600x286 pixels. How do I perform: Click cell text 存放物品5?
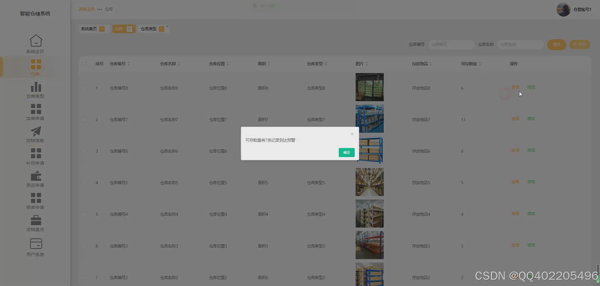pyautogui.click(x=421, y=183)
